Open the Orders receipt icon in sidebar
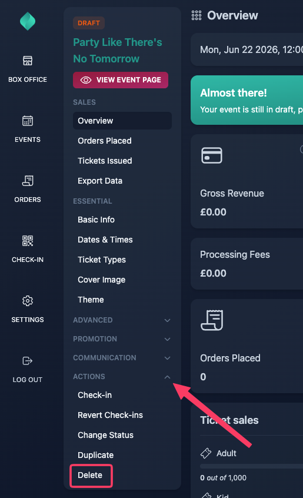 pyautogui.click(x=28, y=181)
